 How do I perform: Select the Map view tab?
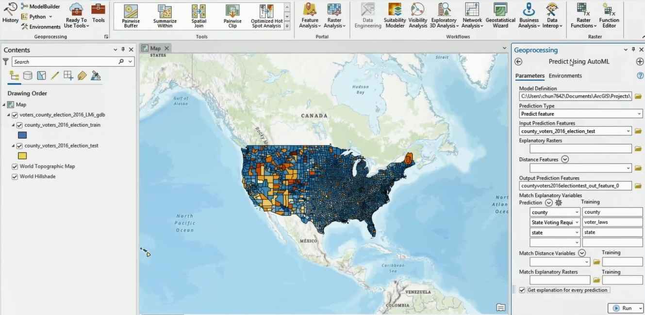coord(155,48)
